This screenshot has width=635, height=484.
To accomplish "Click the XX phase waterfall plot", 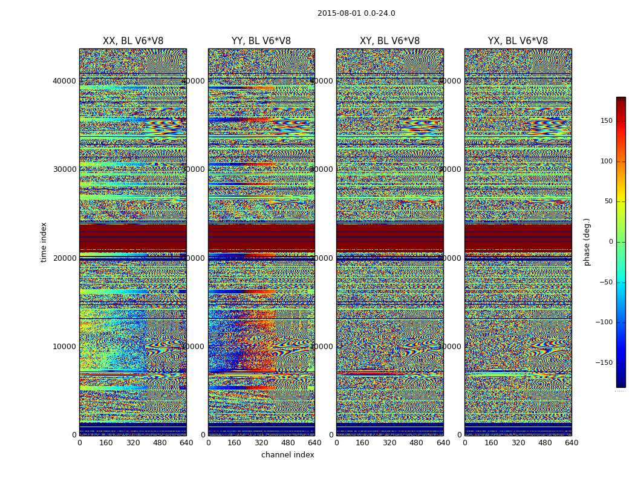I will click(133, 242).
